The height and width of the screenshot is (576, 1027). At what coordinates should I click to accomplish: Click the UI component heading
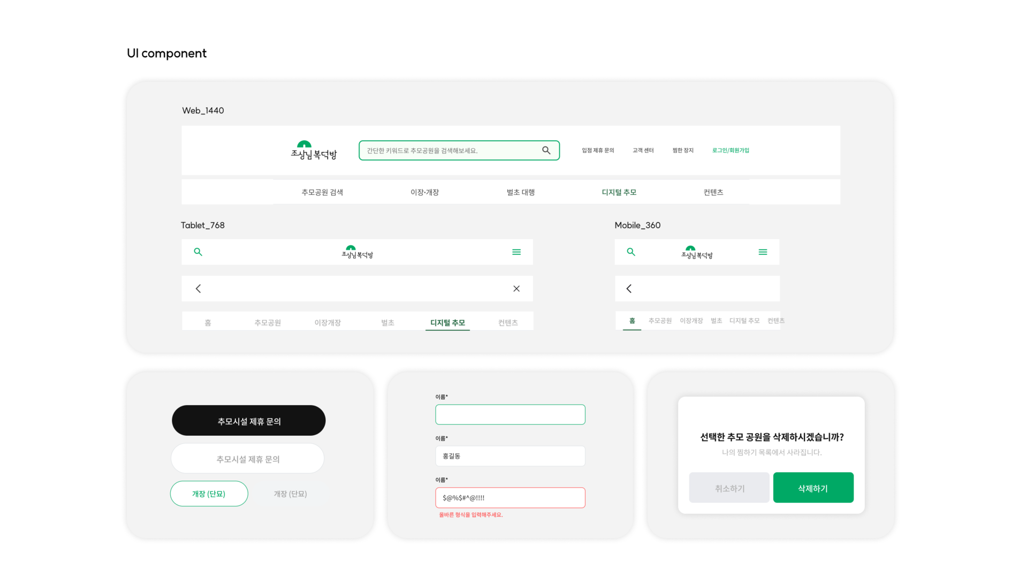(x=166, y=54)
